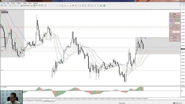Select the text 'A' tool
185x104 pixels.
pyautogui.click(x=68, y=5)
